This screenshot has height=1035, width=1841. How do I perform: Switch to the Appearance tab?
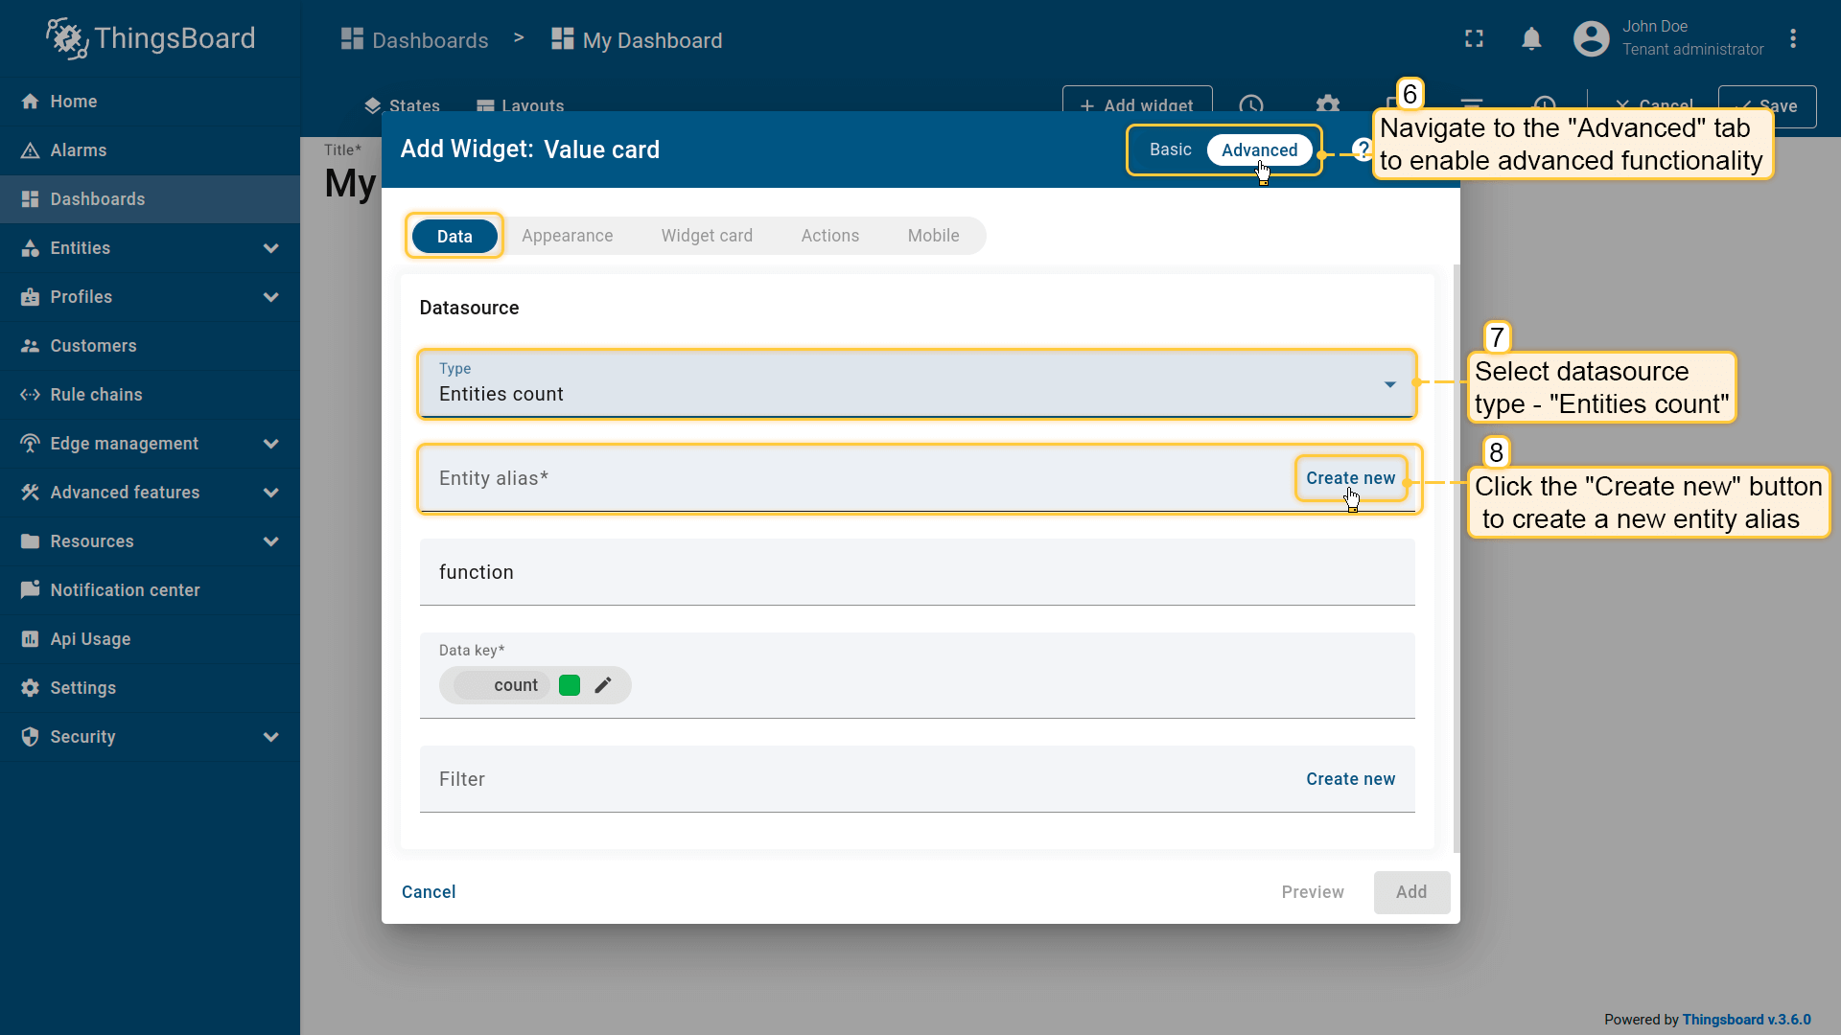567,236
